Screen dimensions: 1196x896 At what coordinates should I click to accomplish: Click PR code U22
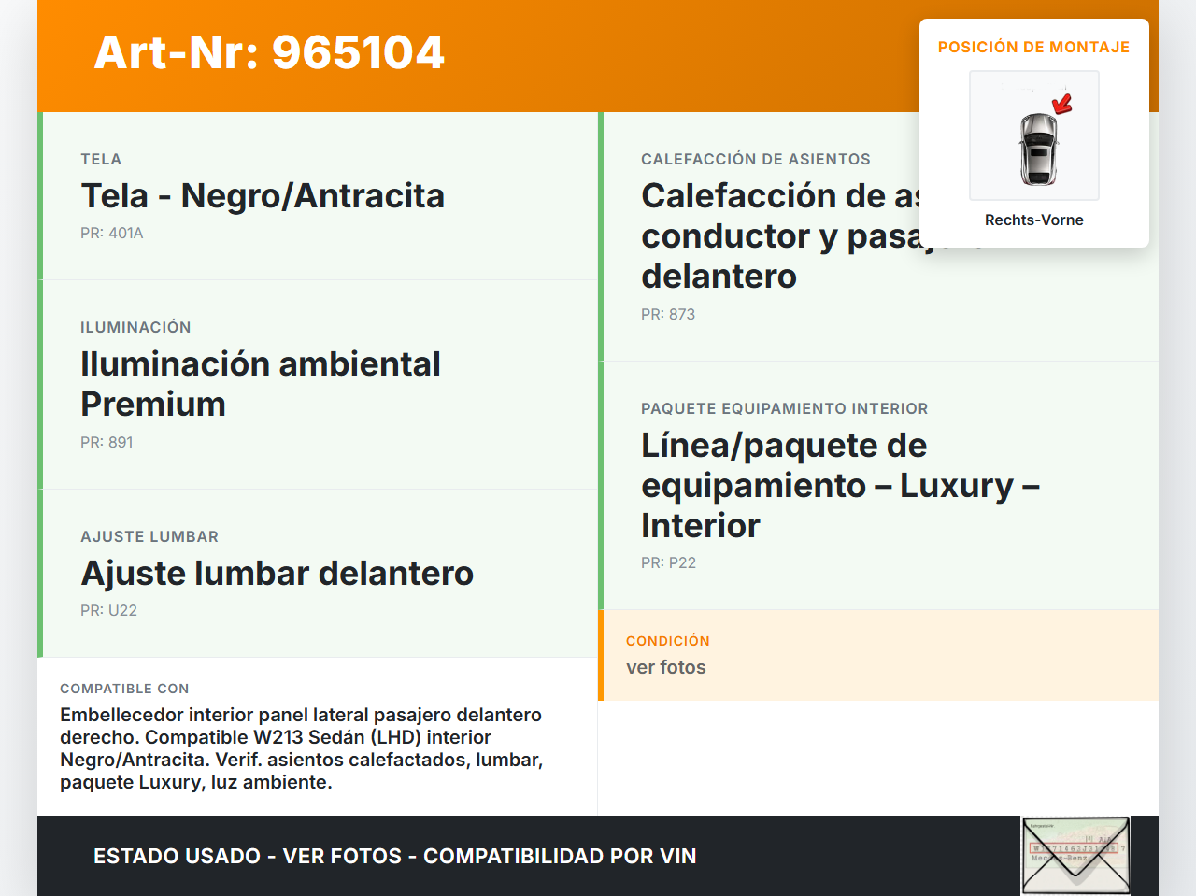[x=108, y=611]
